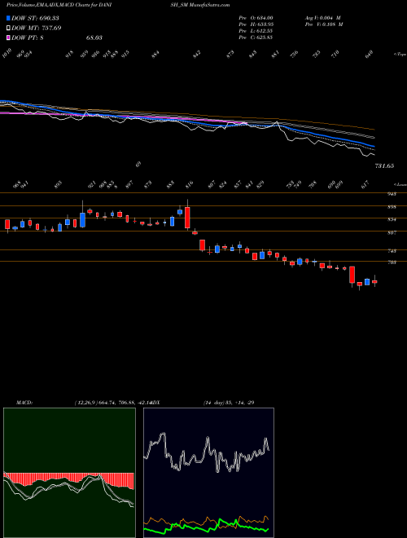Viewport: 407px width, 538px height.
Task: Click the 731.65 EMA end label
Action: (385, 166)
